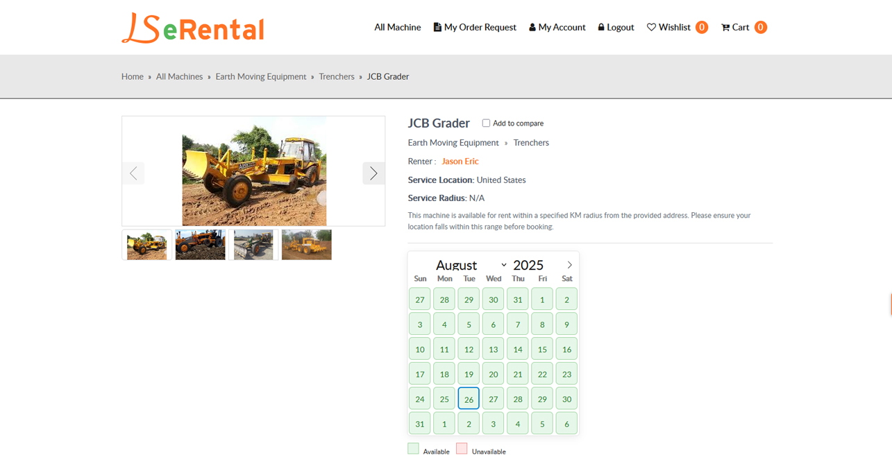The image size is (892, 457).
Task: Select the first grader thumbnail
Action: coord(146,245)
